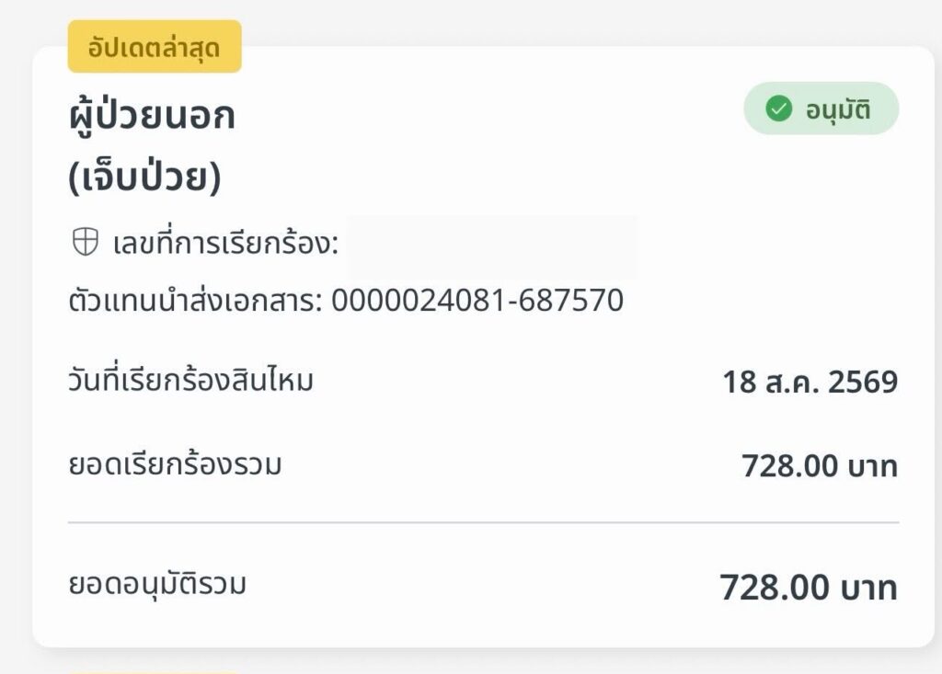Click the ยอดเรียกร้องรวม label
This screenshot has height=674, width=942.
[x=175, y=465]
